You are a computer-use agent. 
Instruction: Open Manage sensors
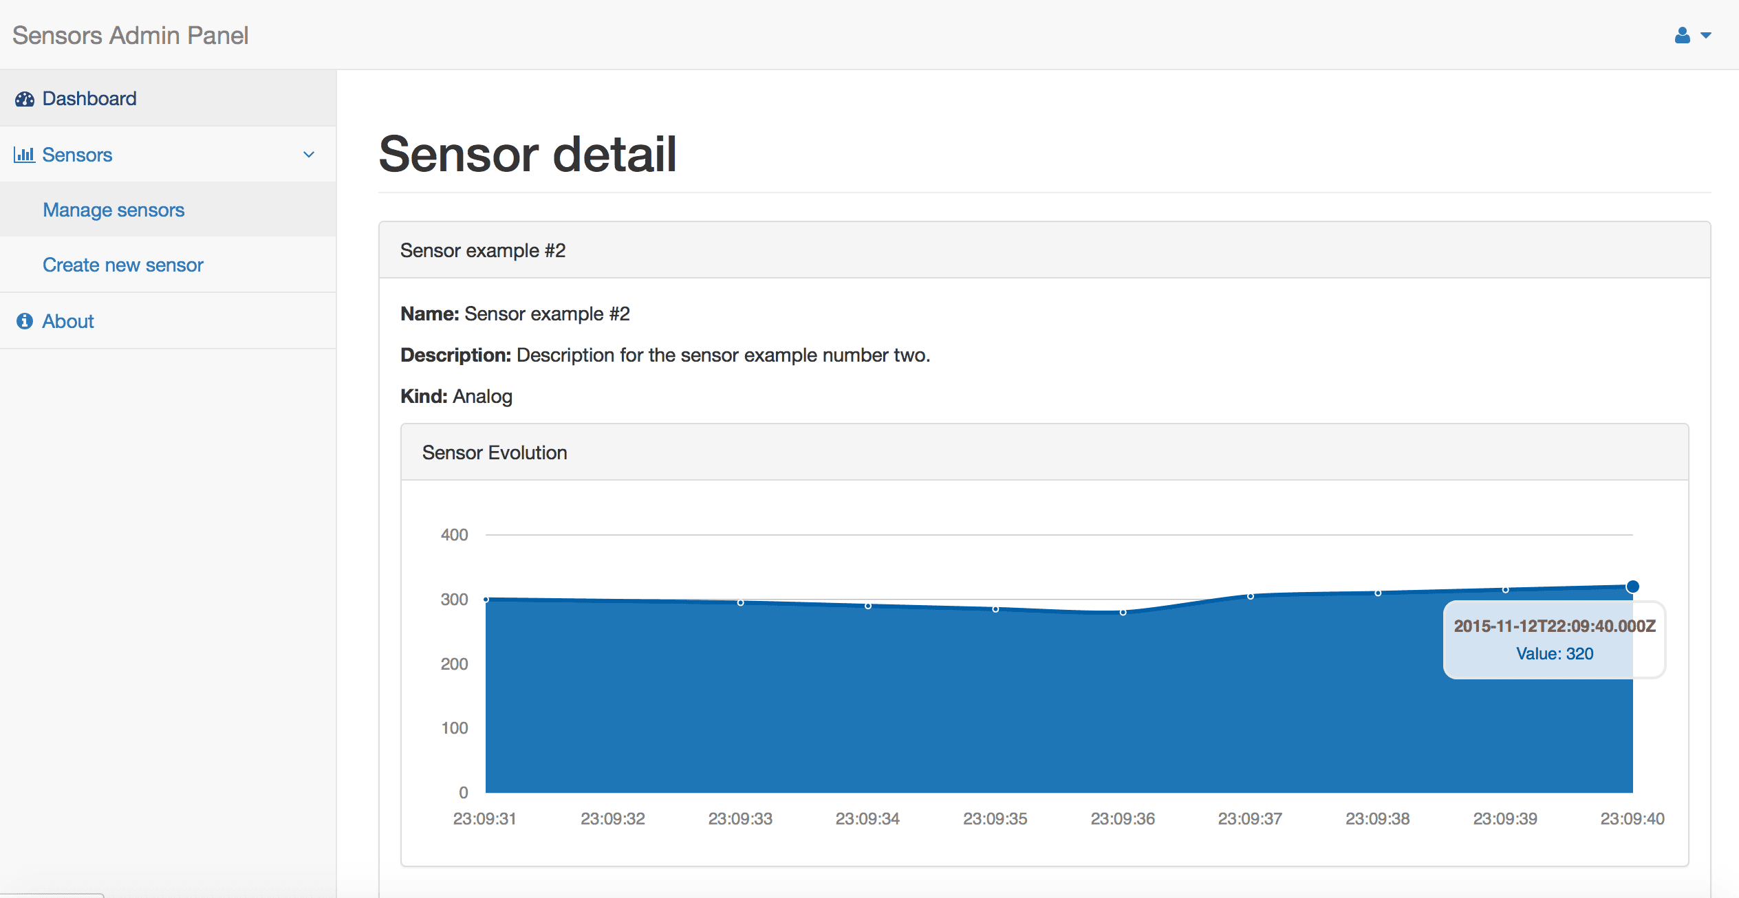[114, 210]
